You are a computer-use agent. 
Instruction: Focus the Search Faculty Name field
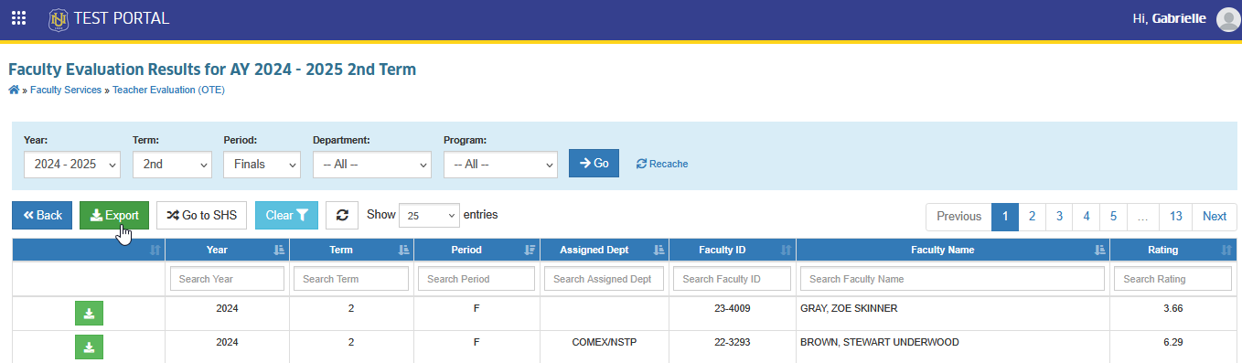pos(952,279)
